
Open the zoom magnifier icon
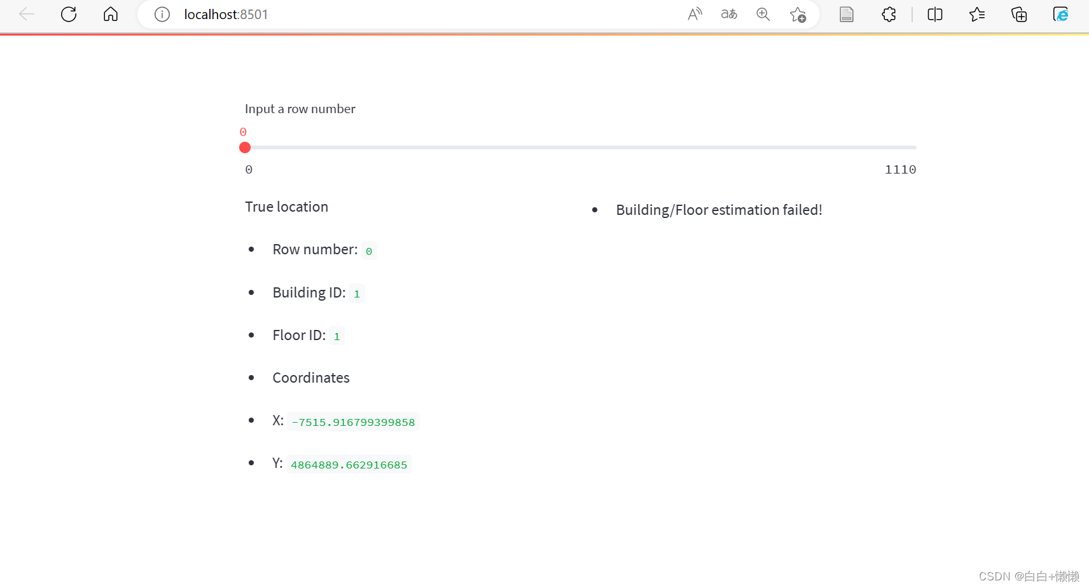(763, 14)
